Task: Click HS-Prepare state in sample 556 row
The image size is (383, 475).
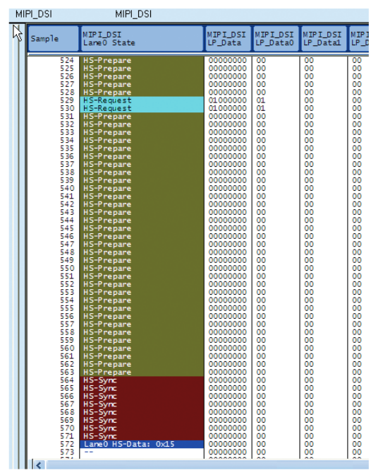Action: (142, 317)
